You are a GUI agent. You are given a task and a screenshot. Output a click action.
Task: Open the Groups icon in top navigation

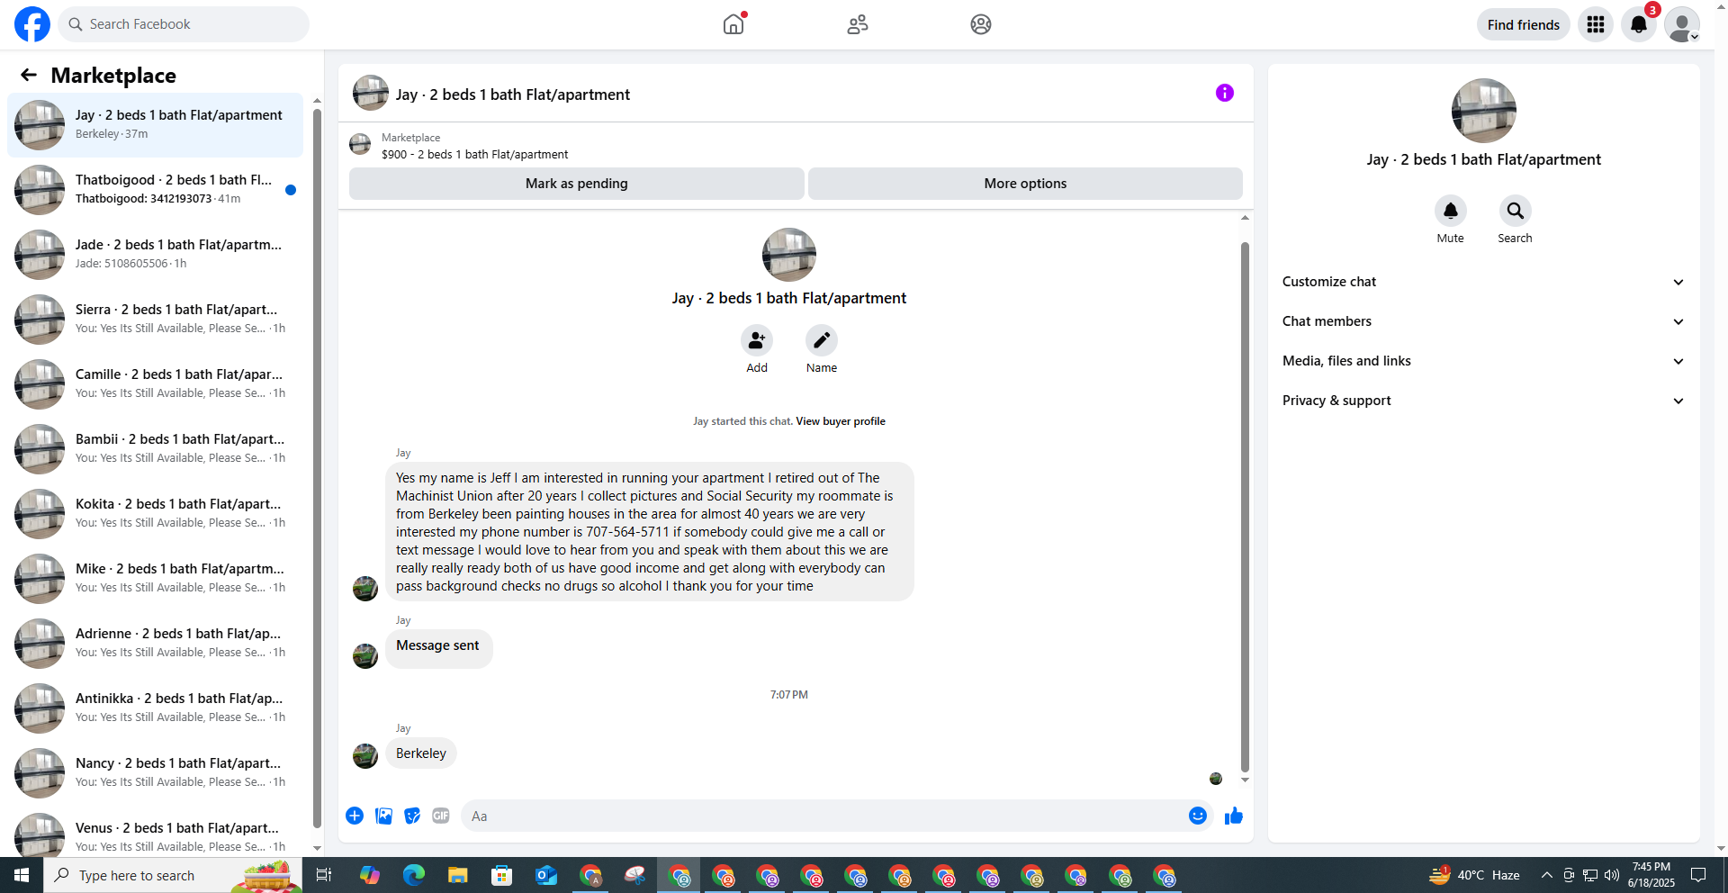click(981, 24)
